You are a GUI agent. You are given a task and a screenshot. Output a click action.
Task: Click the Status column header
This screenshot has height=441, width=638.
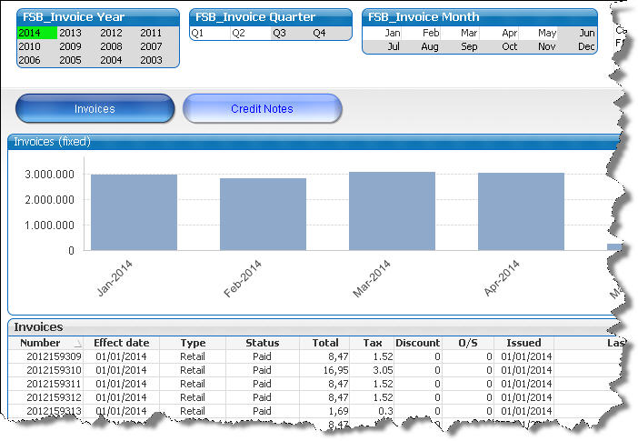coord(262,343)
